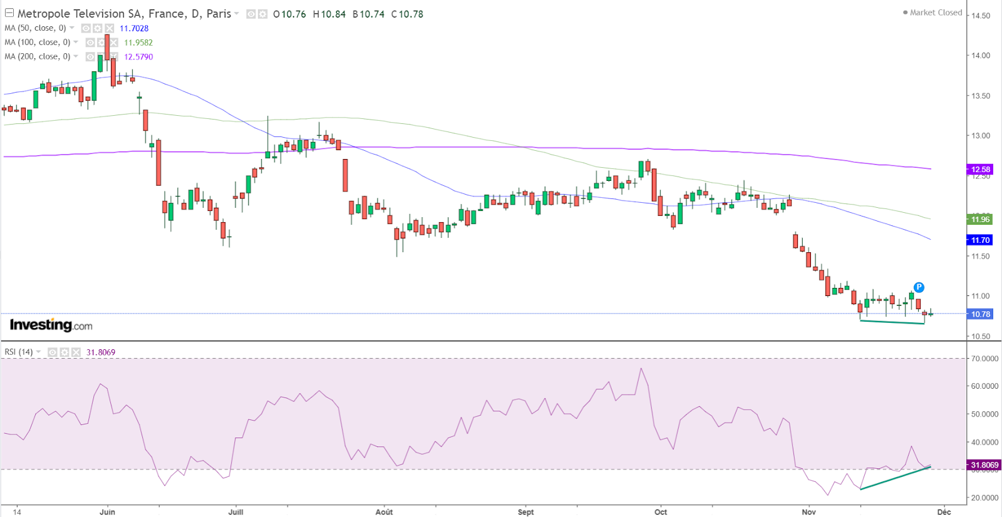
Task: Click the MA (50, close, 0) legend label
Action: (35, 28)
